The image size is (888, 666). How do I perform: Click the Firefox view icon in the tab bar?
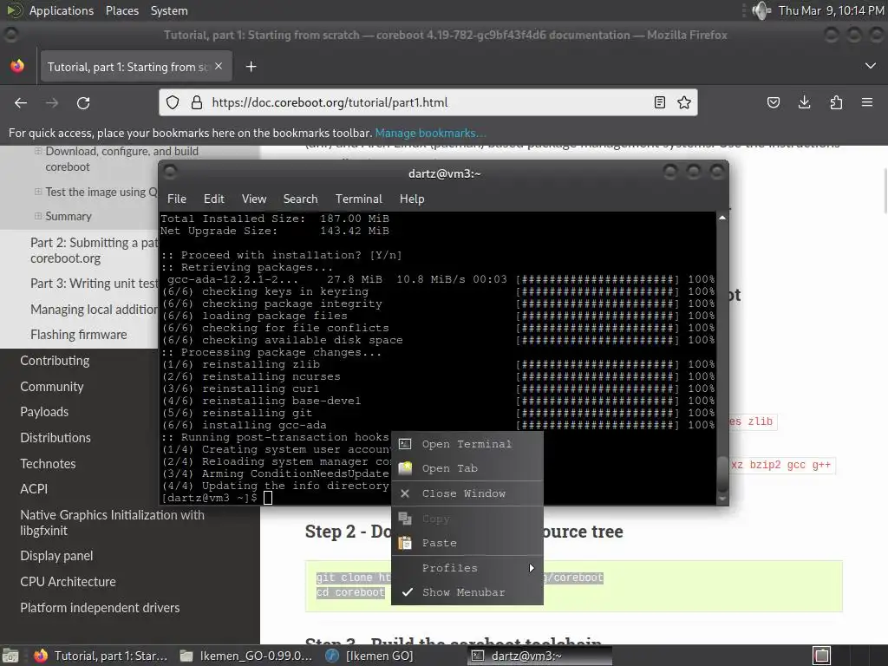[17, 66]
